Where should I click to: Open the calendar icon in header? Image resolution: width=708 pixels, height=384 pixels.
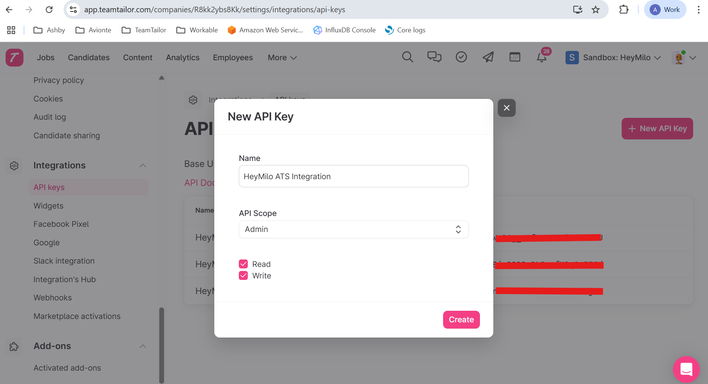(x=515, y=57)
